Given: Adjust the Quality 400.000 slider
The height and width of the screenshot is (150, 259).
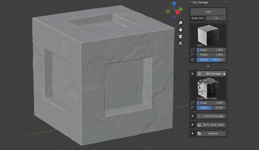Looking at the screenshot, I should point(211,60).
